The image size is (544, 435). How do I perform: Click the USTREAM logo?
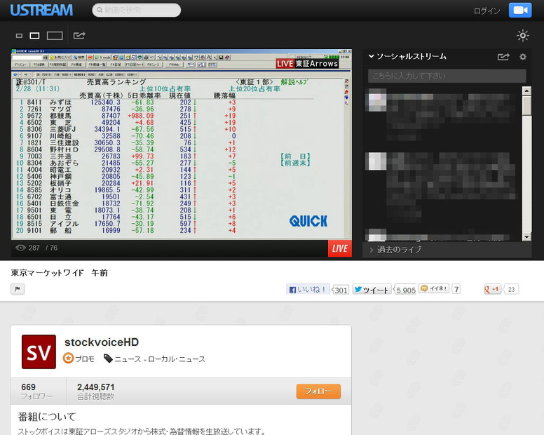(x=41, y=10)
